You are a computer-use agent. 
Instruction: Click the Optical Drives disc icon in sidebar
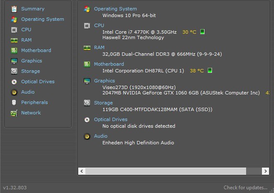(14, 82)
